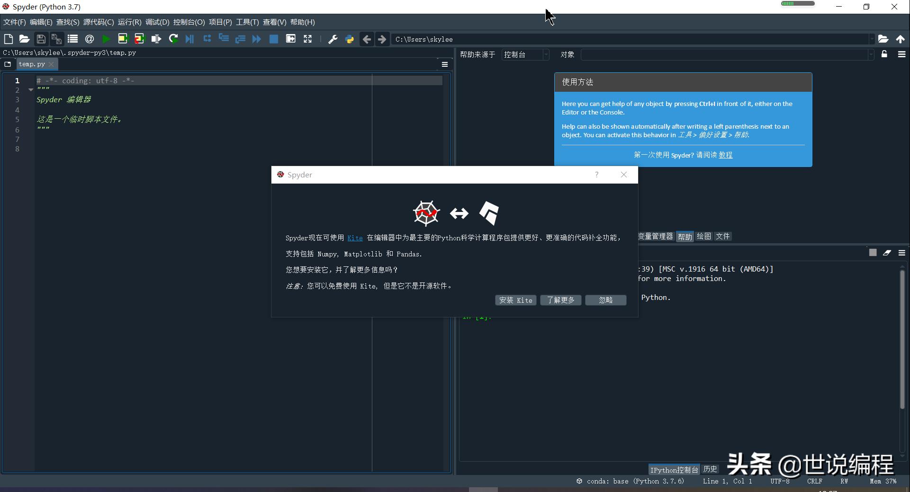Select the IPython控制台 tab

pos(674,470)
